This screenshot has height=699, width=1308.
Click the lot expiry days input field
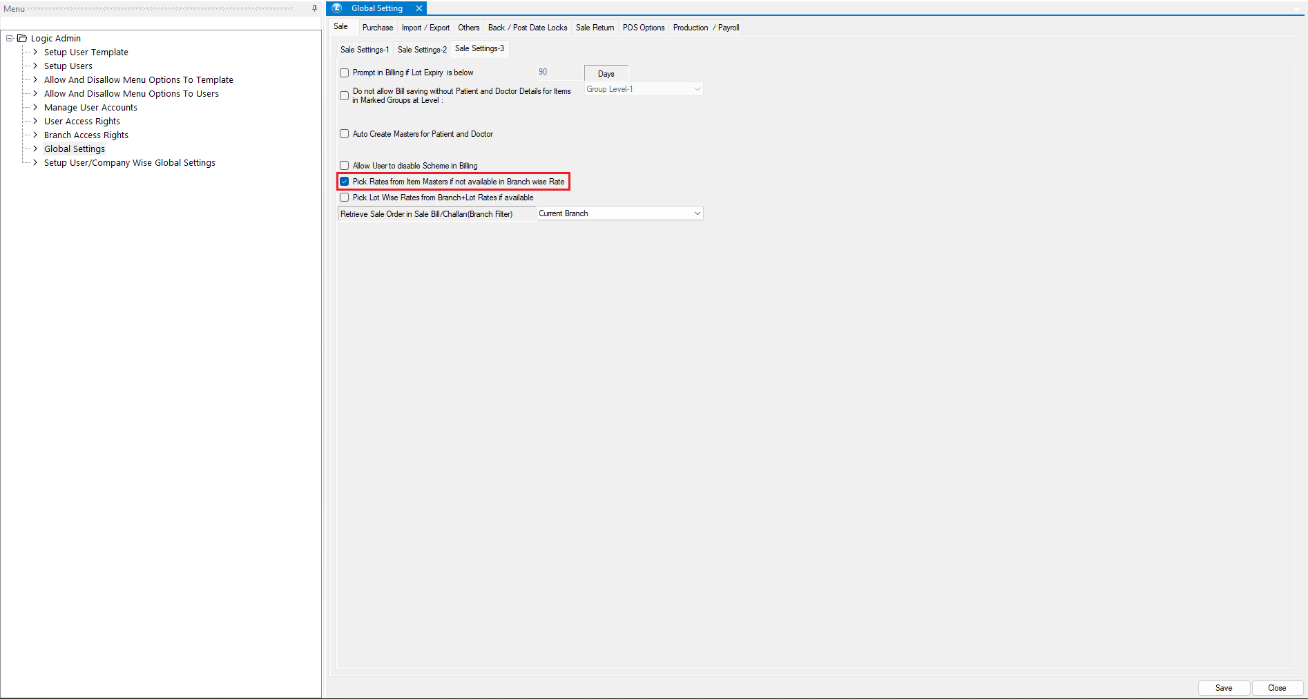(559, 73)
